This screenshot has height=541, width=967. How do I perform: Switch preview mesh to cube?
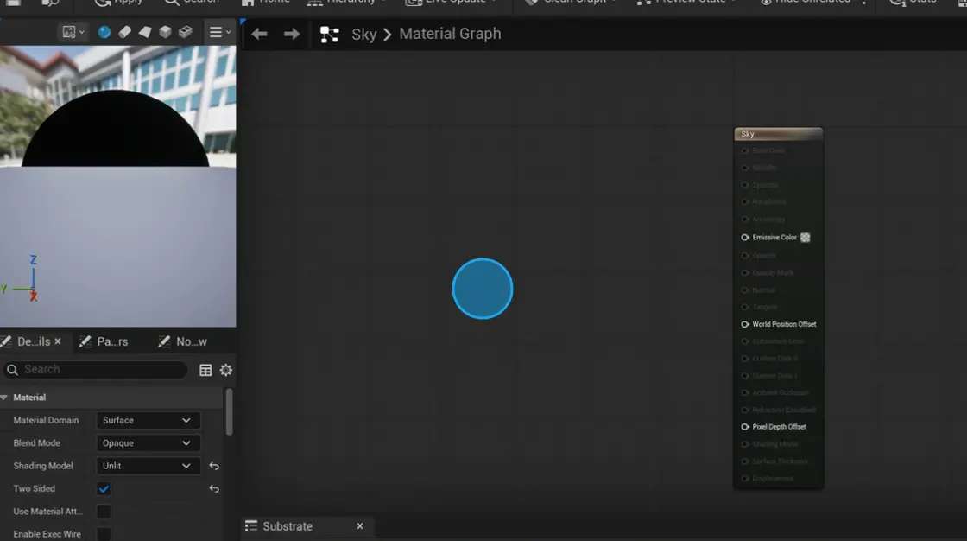click(x=164, y=32)
